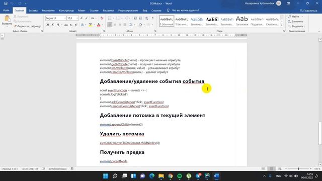322x181 pixels.
Task: Click the Share (Поделиться) button
Action: 308,11
